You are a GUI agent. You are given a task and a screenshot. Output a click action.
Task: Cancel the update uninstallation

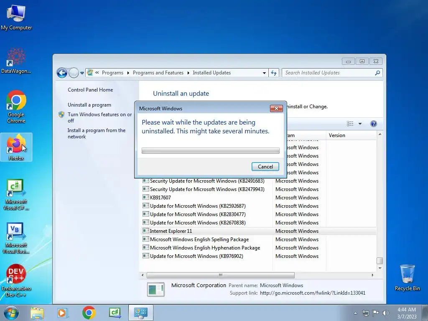click(x=265, y=167)
